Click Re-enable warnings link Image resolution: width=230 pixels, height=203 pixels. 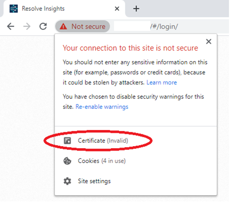tap(102, 107)
